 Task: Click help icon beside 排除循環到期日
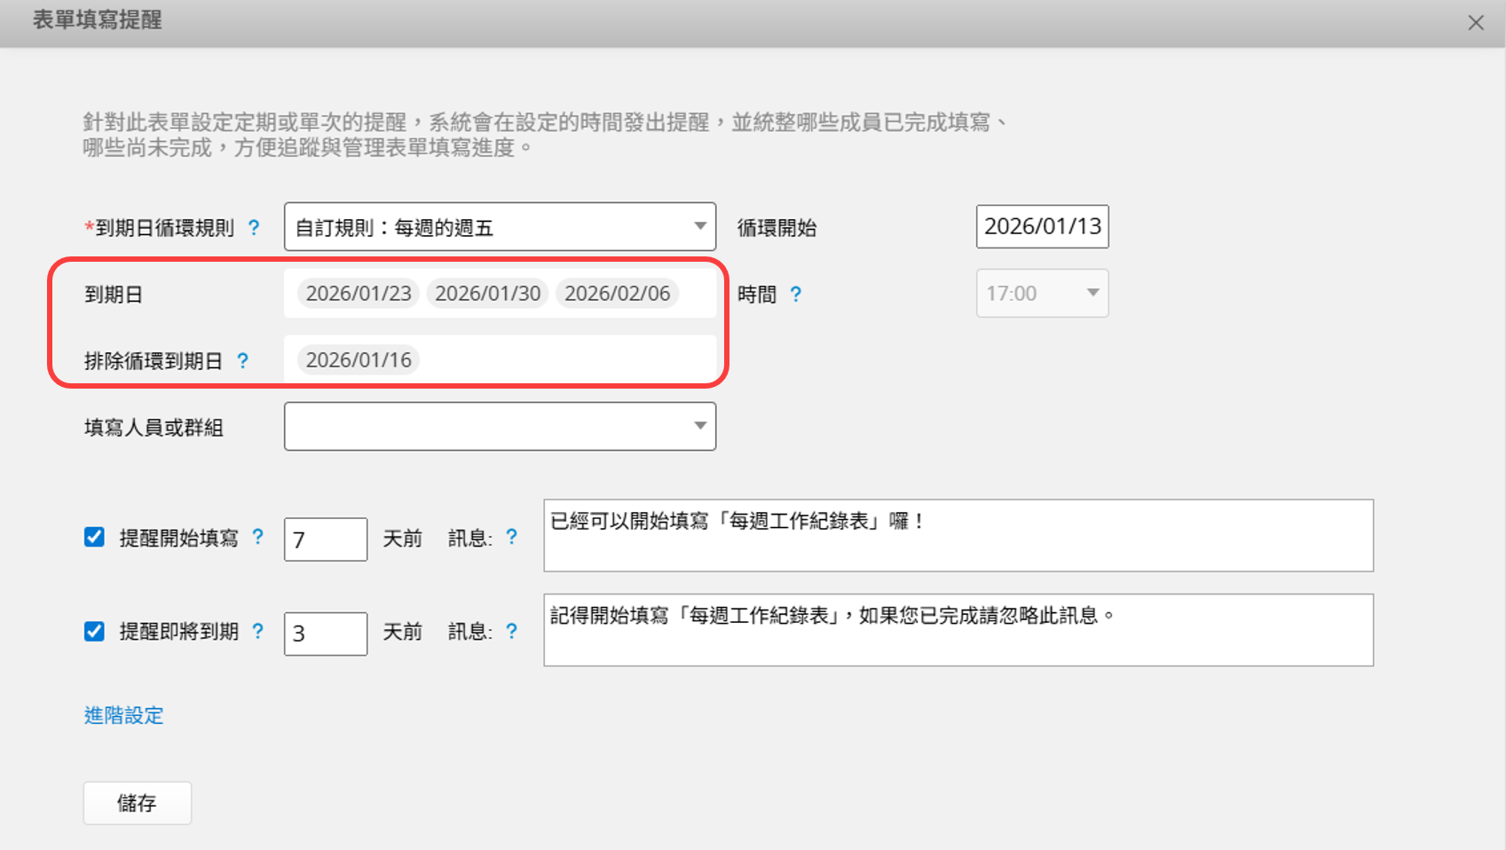point(242,361)
